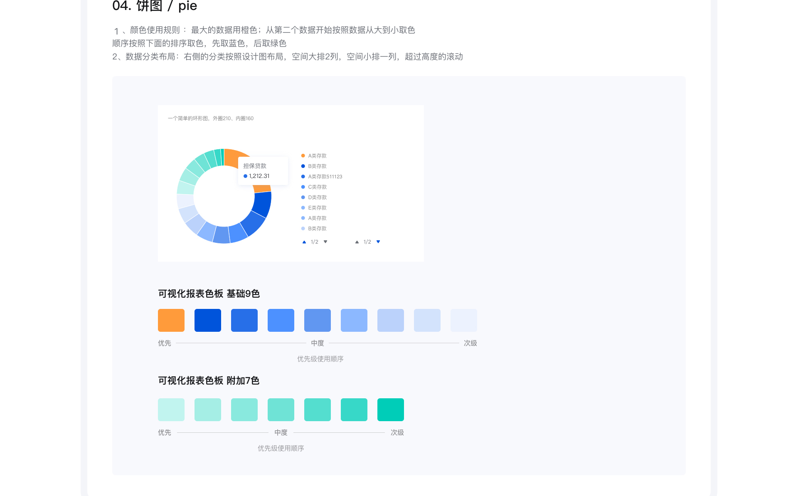Screen dimensions: 798x496
Task: Click the darkest blue donut segment
Action: pos(262,204)
